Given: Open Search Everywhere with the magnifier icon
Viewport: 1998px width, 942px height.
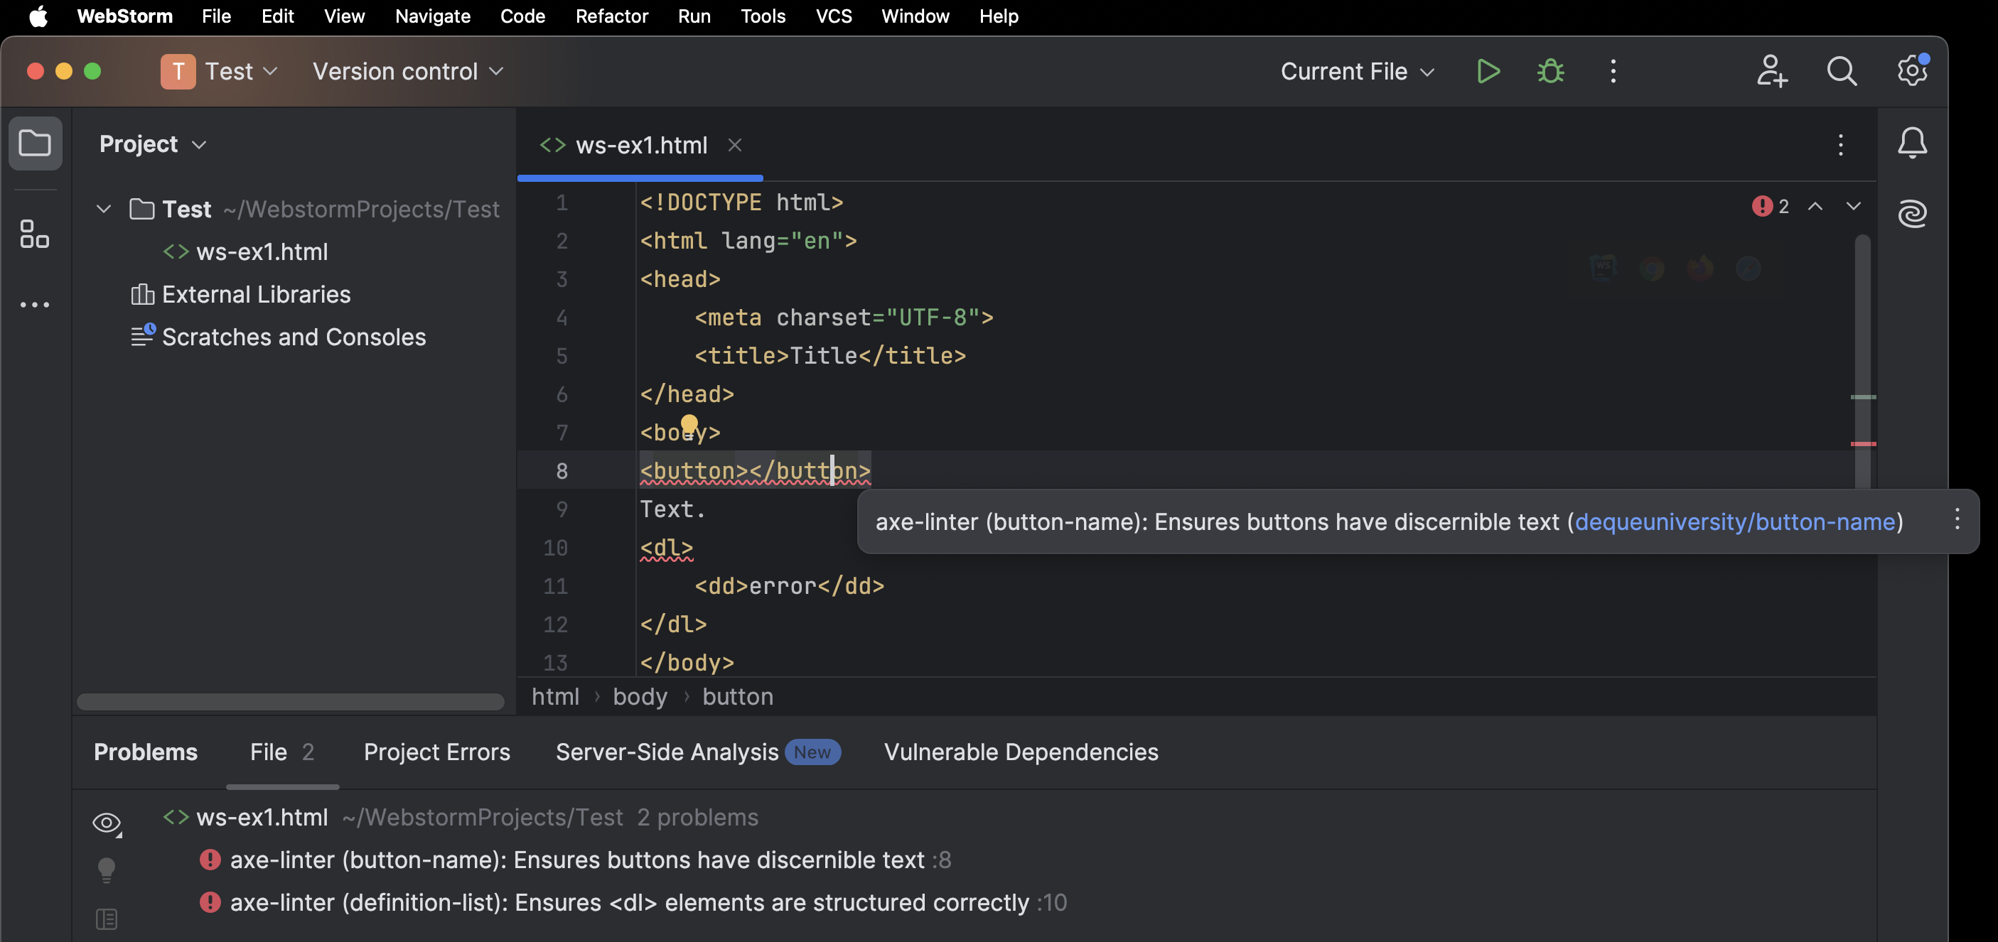Looking at the screenshot, I should (1842, 70).
